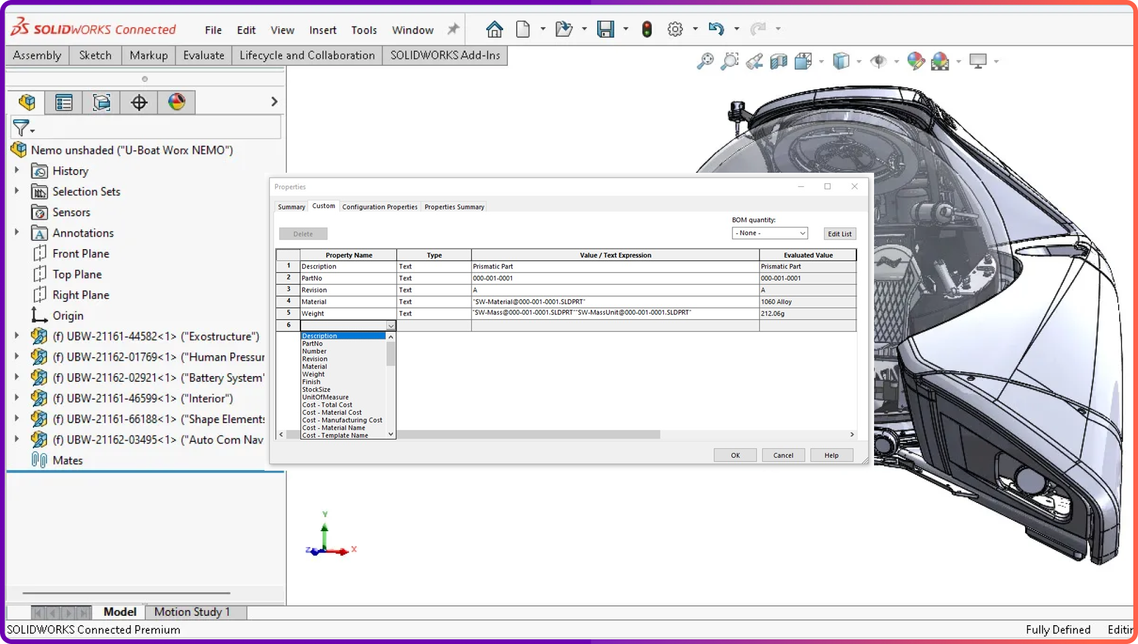Click the Zoom to Area icon

click(729, 61)
